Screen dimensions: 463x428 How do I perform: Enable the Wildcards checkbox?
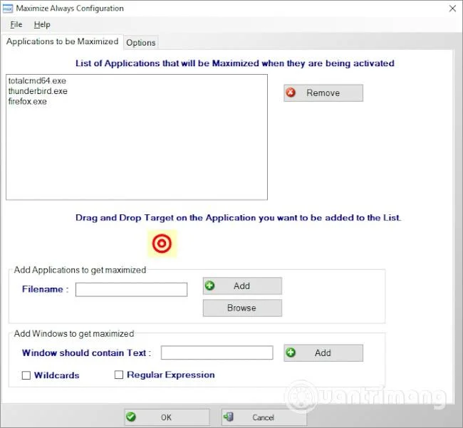click(26, 375)
